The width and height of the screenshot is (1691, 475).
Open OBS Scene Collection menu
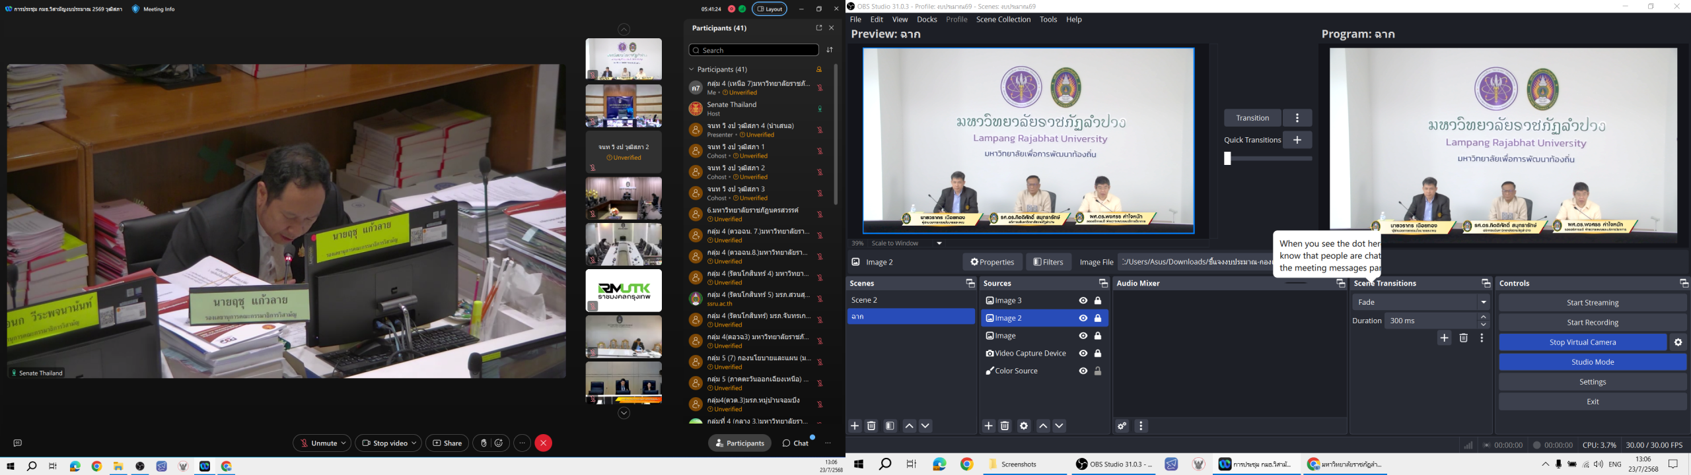[x=1003, y=20]
